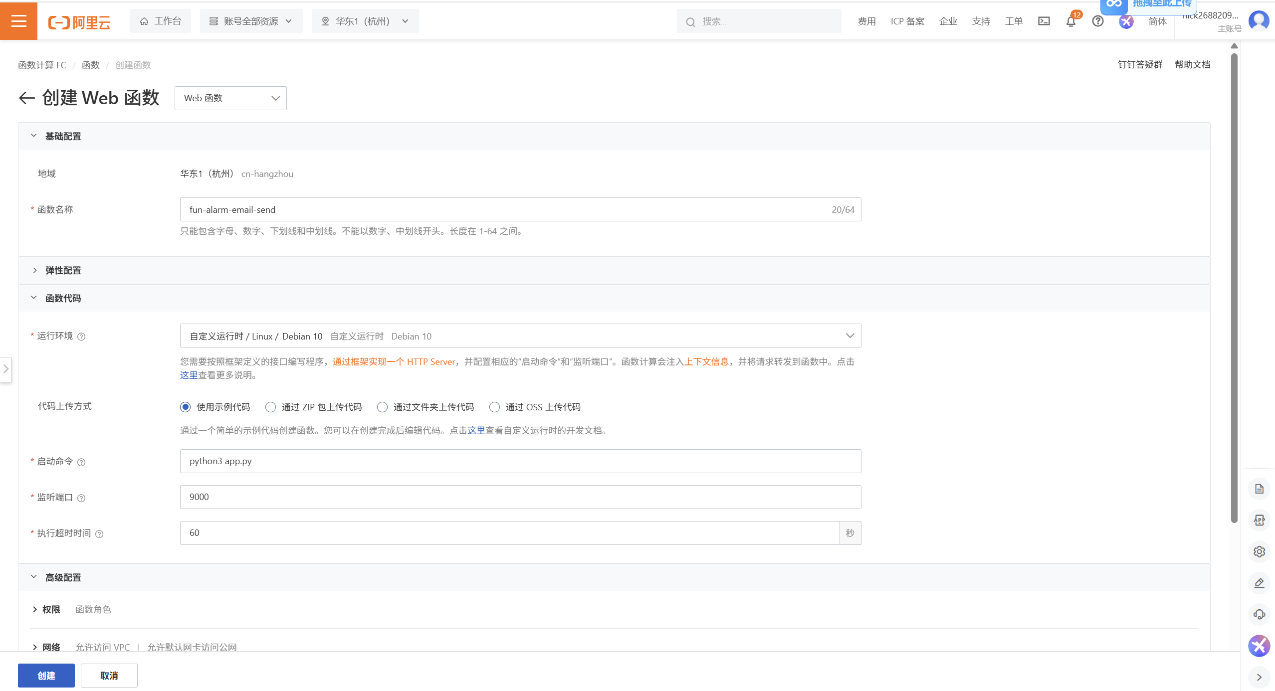Open the API debug icon in right sidebar

coord(1259,520)
